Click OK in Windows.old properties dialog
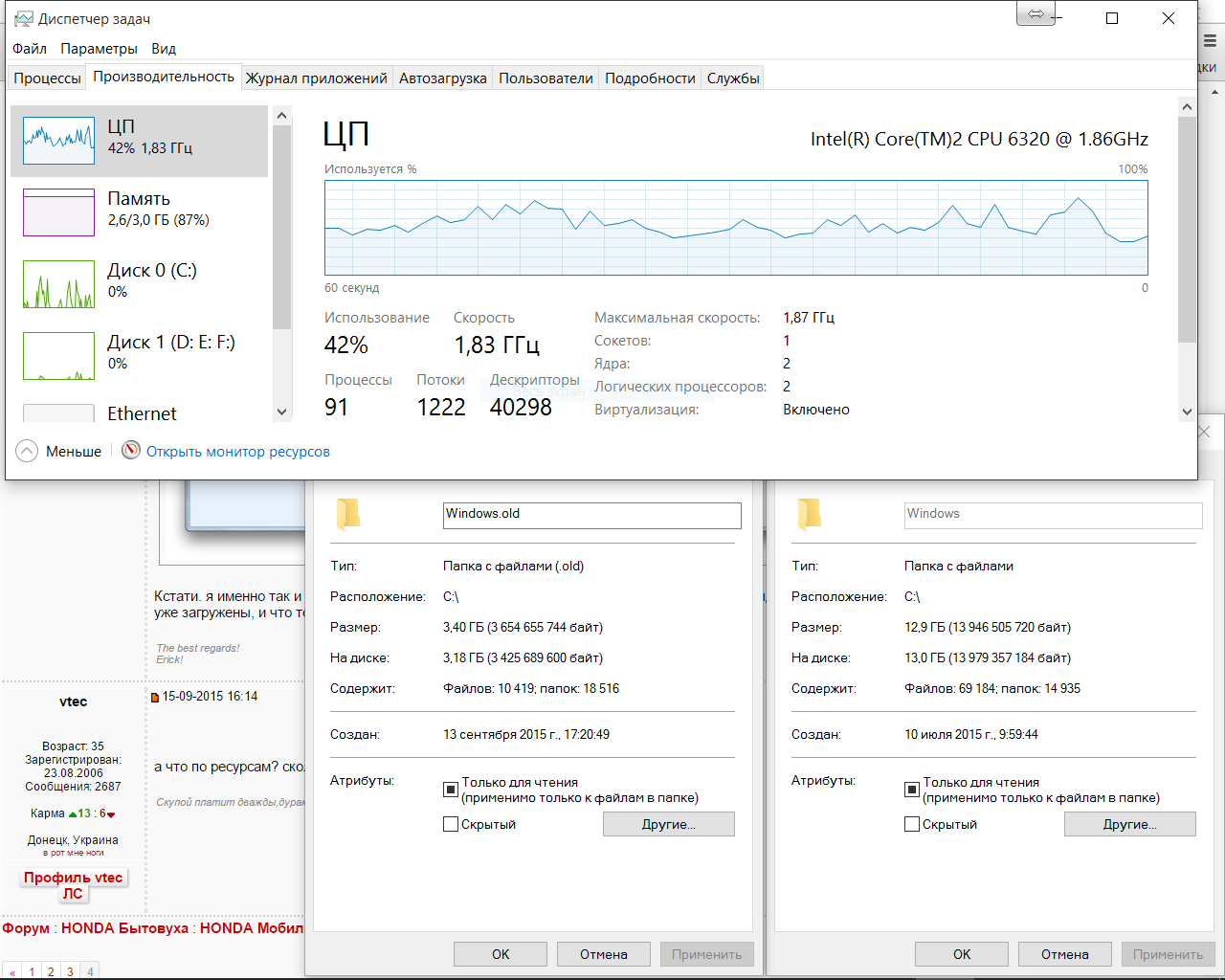Viewport: 1225px width, 980px height. pos(501,954)
